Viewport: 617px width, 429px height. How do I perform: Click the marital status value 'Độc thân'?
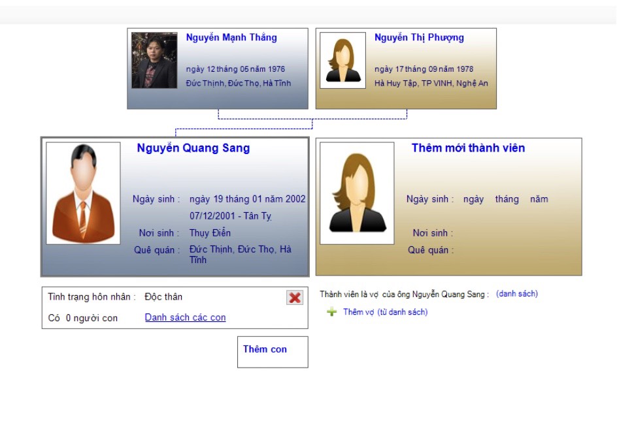coord(163,297)
